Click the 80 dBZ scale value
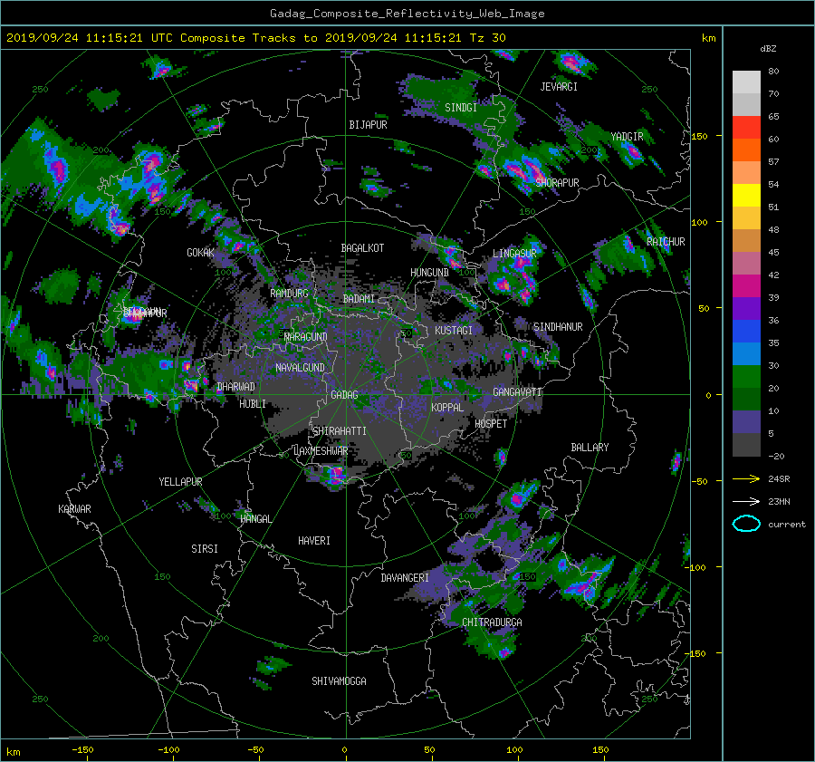815x762 pixels. tap(773, 72)
